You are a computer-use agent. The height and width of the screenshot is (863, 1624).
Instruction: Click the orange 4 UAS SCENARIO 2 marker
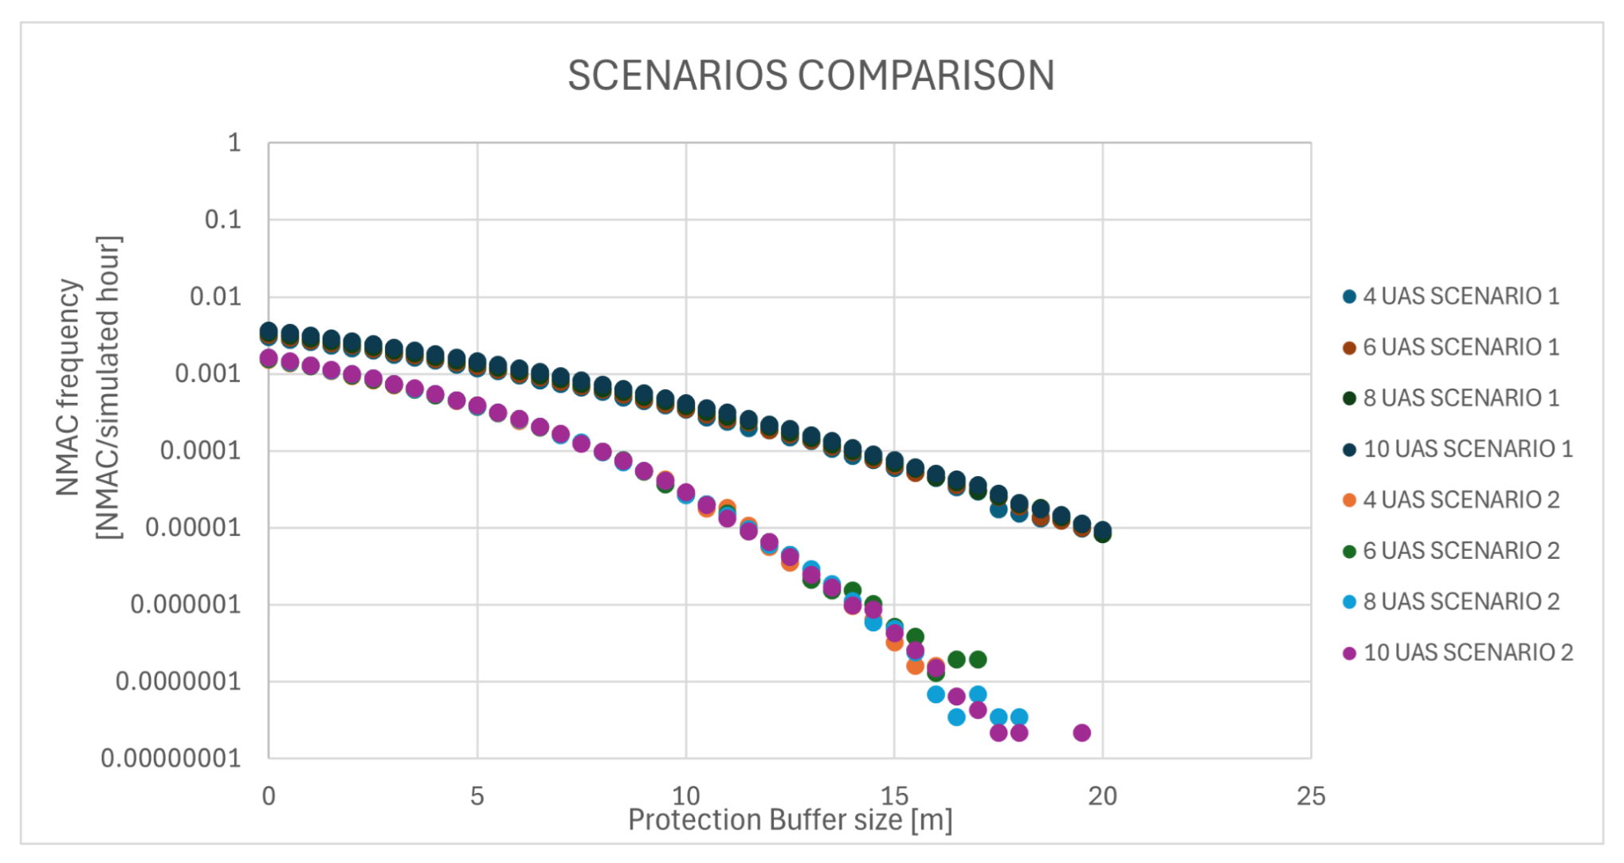[x=1349, y=501]
